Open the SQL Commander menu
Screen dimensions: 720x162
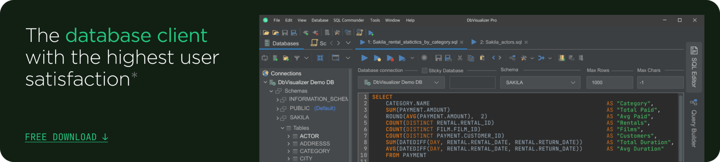point(349,20)
